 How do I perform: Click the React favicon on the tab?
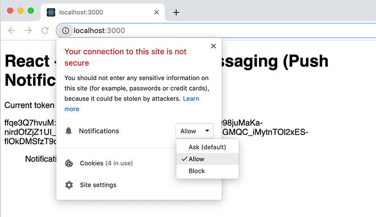tap(51, 12)
